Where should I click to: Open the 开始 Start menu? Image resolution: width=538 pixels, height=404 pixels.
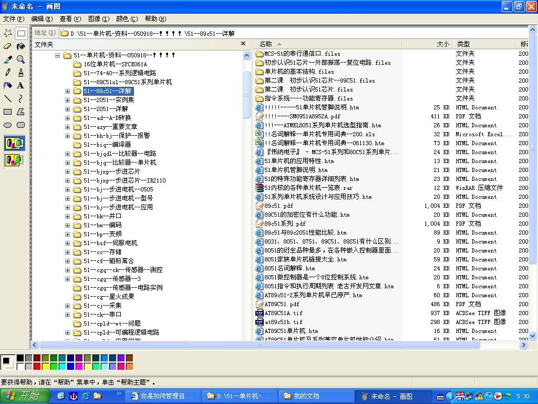25,396
